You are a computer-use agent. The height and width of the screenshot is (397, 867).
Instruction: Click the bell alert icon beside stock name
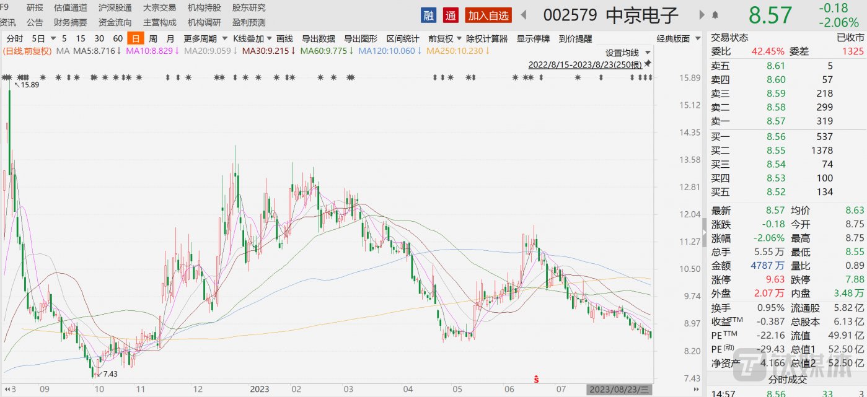(x=715, y=14)
